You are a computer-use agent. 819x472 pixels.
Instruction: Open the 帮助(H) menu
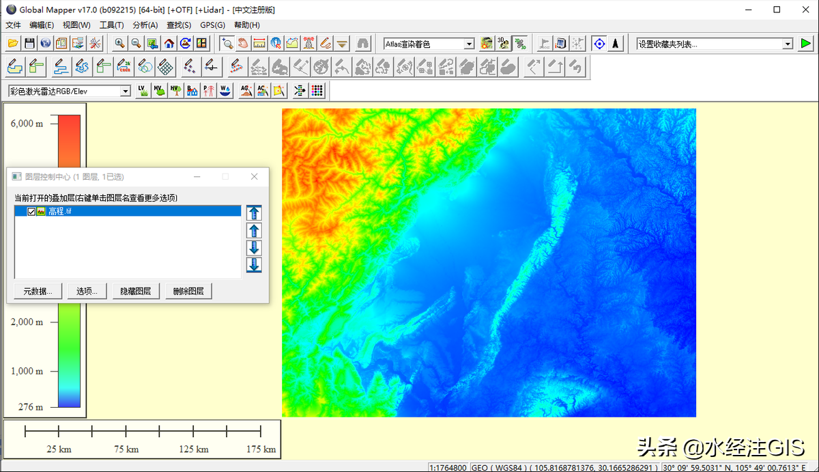[246, 25]
